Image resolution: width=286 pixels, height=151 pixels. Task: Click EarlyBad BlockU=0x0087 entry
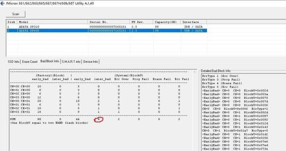click(x=235, y=116)
